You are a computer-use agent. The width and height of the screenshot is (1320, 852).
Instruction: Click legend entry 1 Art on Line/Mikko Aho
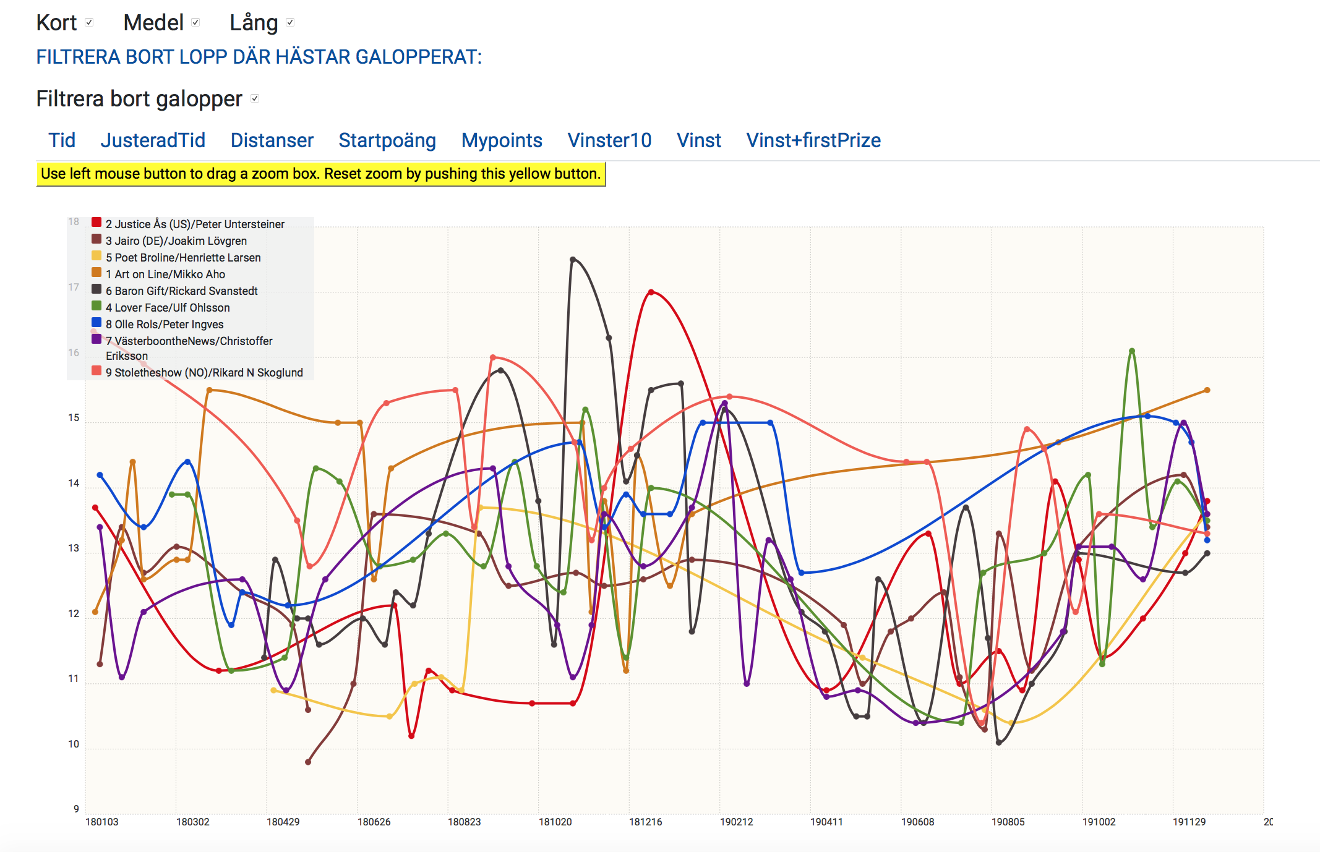(165, 274)
